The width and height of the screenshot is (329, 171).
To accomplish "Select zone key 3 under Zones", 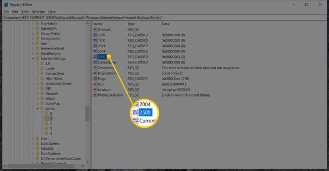I will [x=51, y=129].
